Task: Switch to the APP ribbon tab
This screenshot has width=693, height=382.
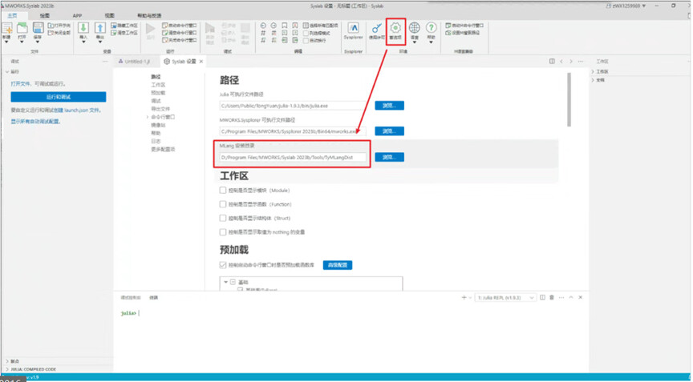Action: click(77, 15)
